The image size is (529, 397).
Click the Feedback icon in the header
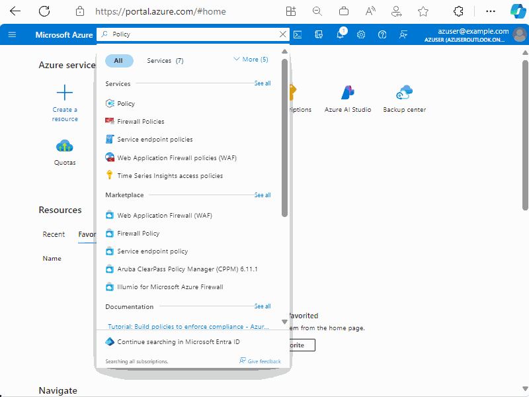[x=403, y=34]
